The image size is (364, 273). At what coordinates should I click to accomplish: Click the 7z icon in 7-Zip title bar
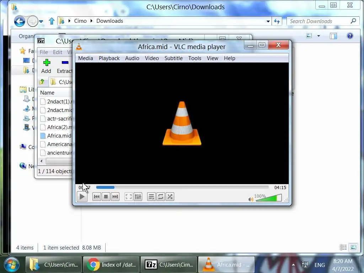(41, 41)
